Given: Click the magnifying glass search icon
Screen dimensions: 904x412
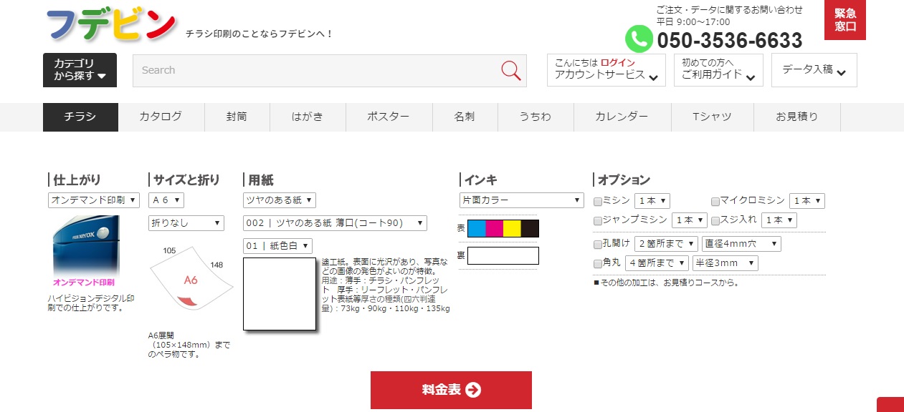Looking at the screenshot, I should click(510, 70).
